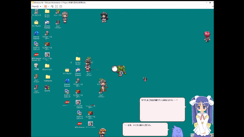
Task: Select the ごみ箱 recycle bin icon
Action: (x=36, y=67)
